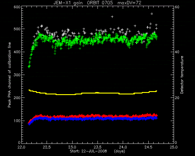Click the 25.0 tick label on x-axis
The height and width of the screenshot is (156, 195).
(x=174, y=147)
